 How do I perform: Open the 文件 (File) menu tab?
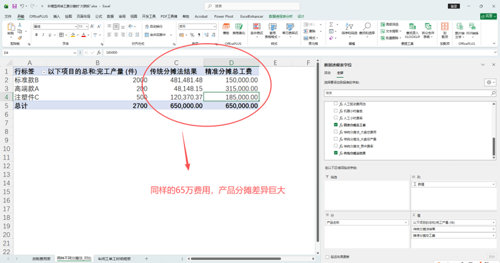tap(8, 16)
